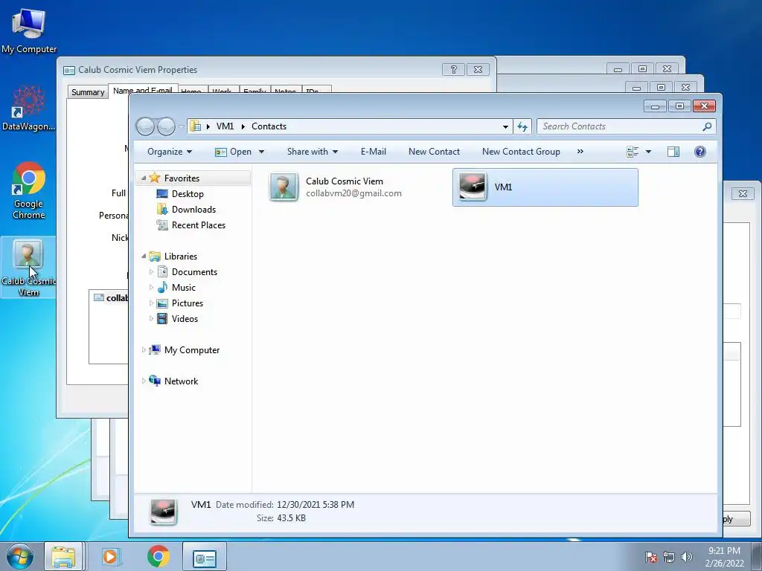
Task: Open Recent Places in Favorites
Action: (198, 225)
